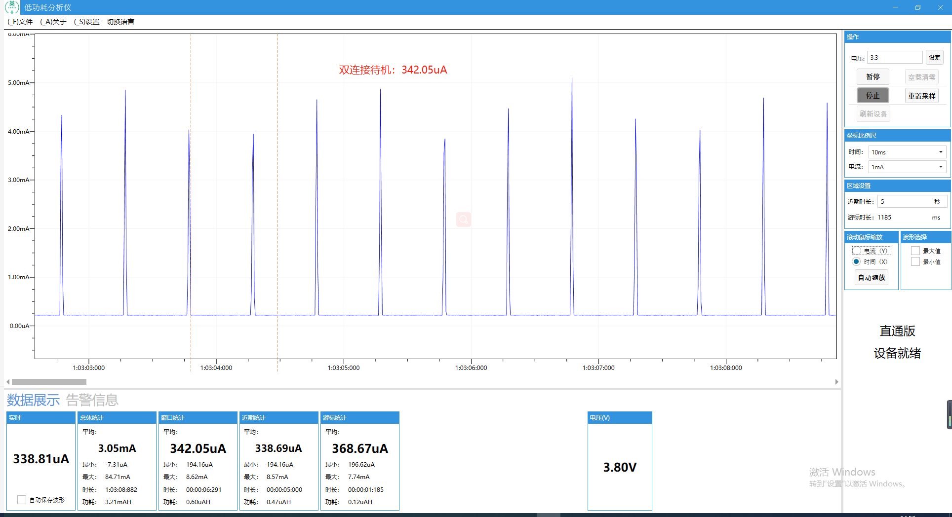Click the 设定 button next to voltage
Screen dimensions: 952x517
tap(934, 57)
